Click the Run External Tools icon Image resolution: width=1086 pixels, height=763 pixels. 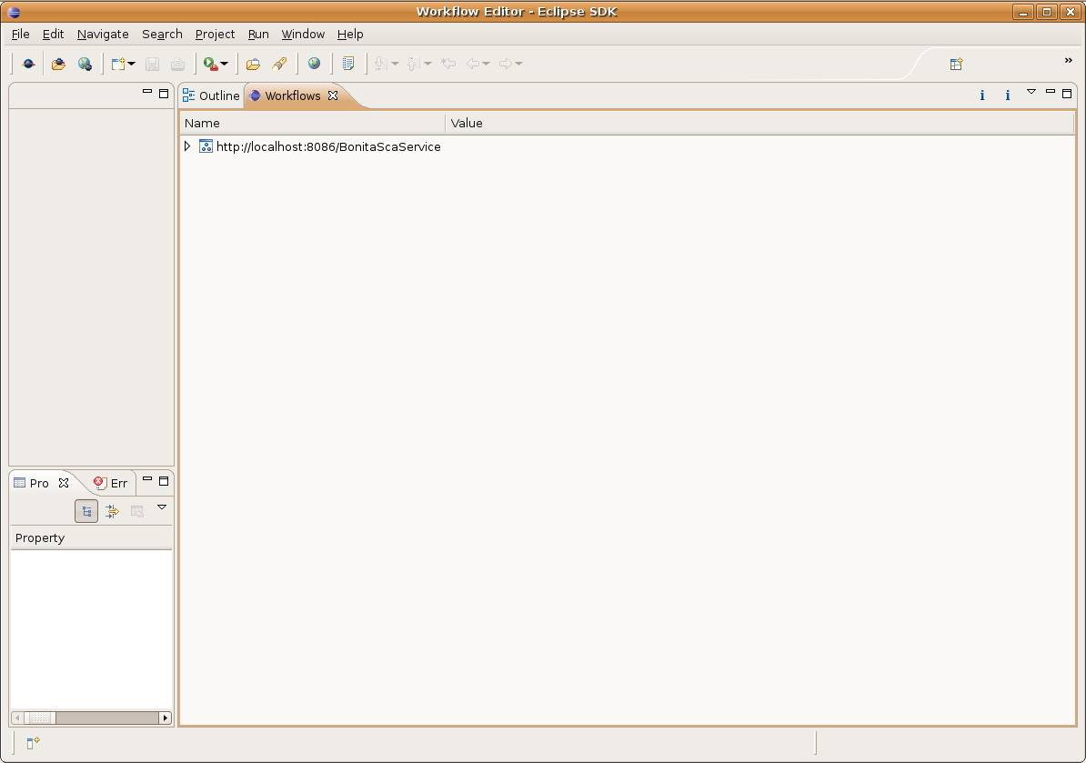click(x=210, y=64)
